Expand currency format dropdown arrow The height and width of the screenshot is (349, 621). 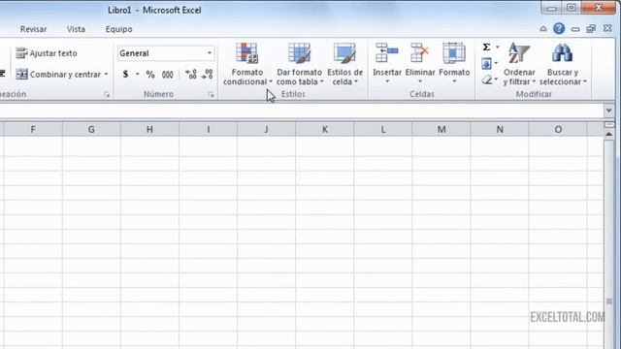pyautogui.click(x=137, y=74)
